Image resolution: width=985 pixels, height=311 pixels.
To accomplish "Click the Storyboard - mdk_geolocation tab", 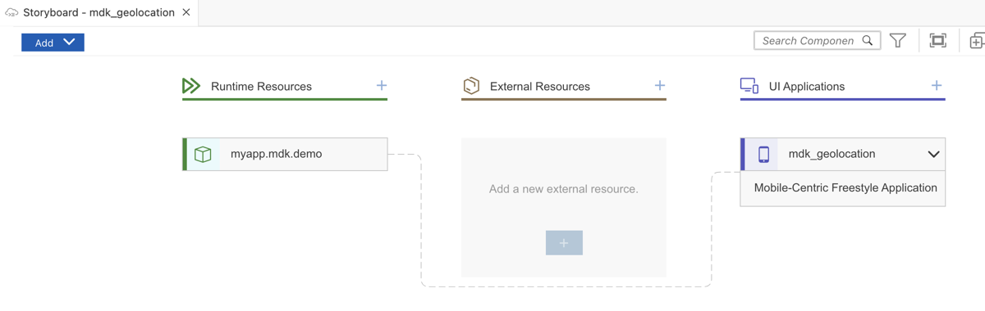I will pyautogui.click(x=98, y=12).
